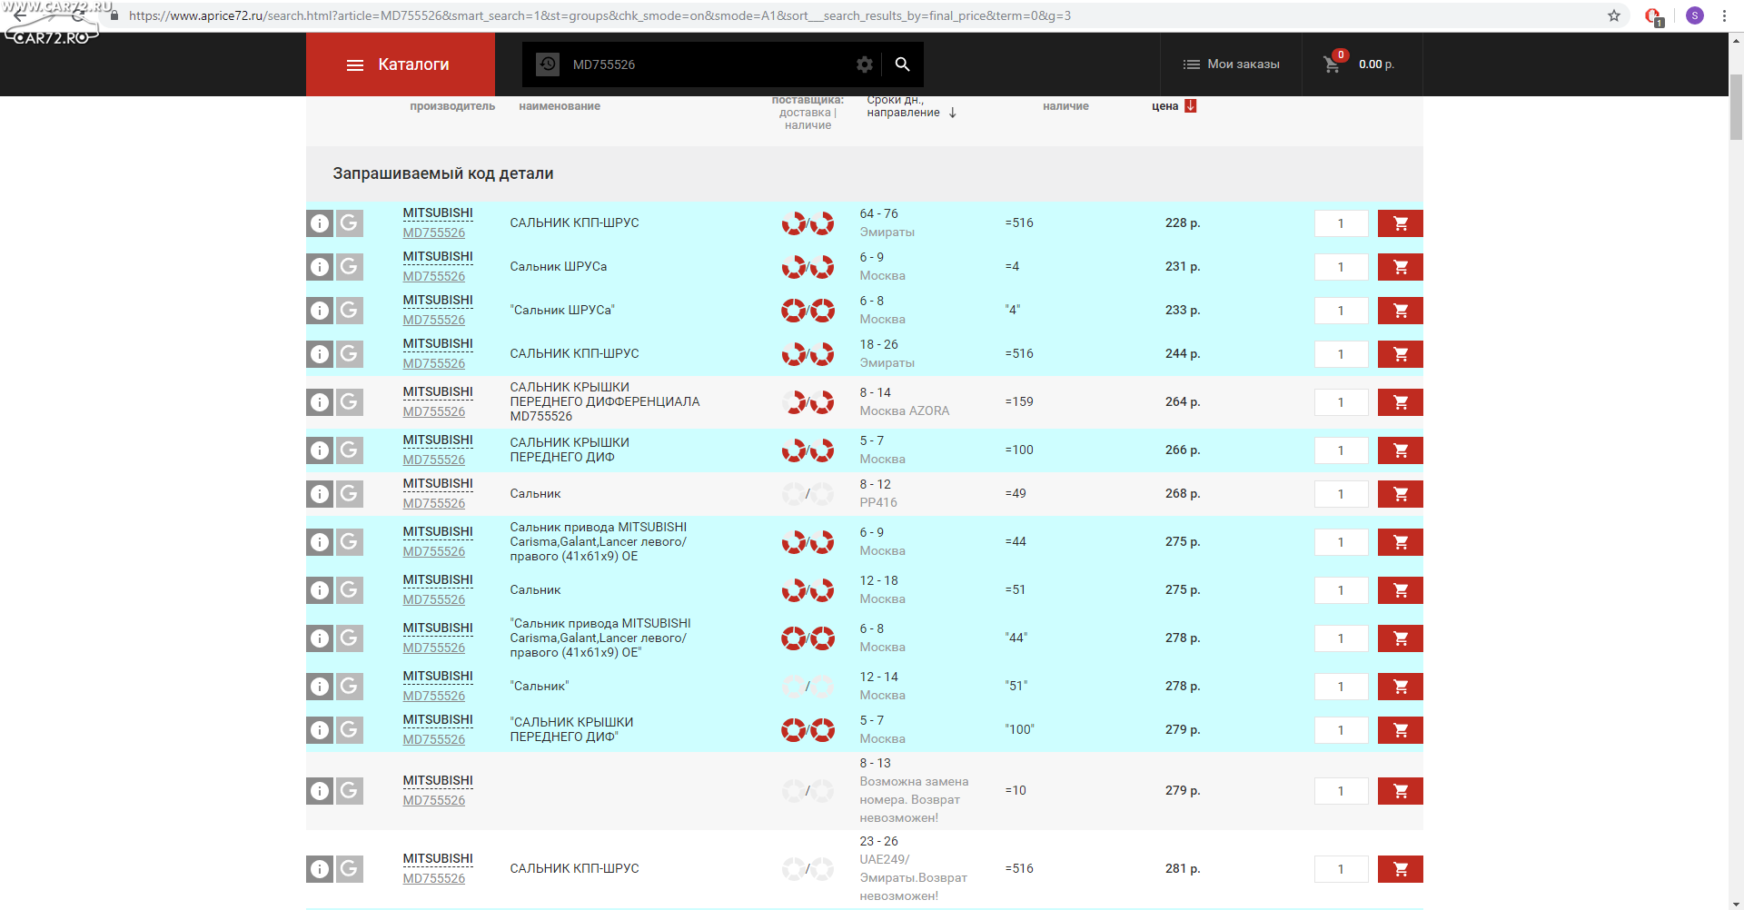The width and height of the screenshot is (1744, 910).
Task: Open MD755526 link in 264 р. row
Action: 434,412
